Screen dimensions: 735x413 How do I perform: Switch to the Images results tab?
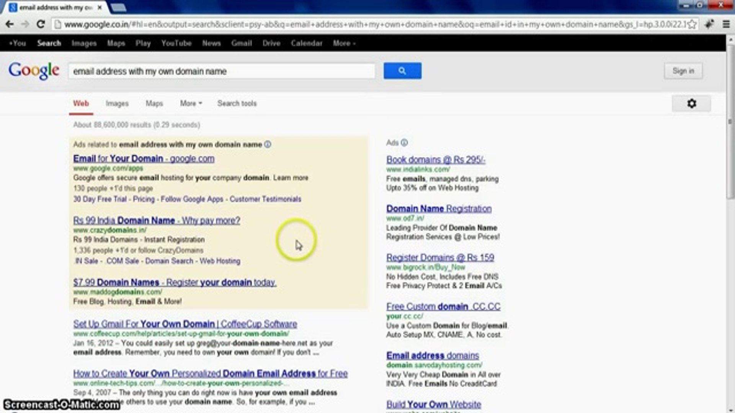point(117,103)
